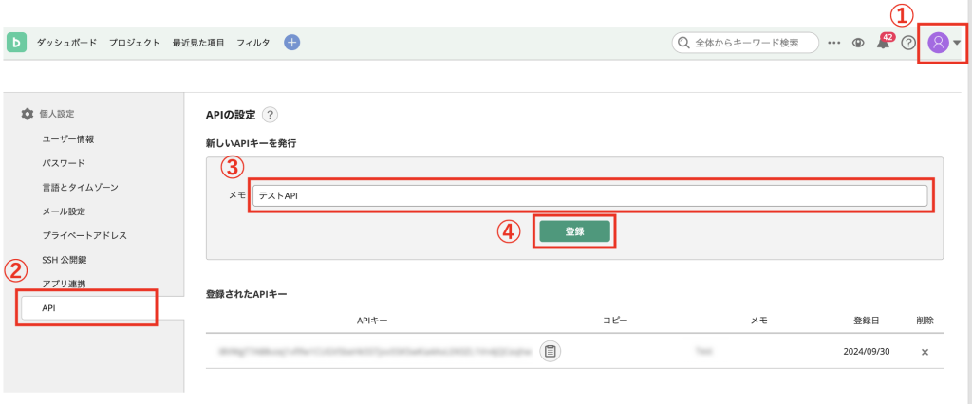Viewport: 972px width, 404px height.
Task: Click the 登録 button
Action: coord(574,231)
